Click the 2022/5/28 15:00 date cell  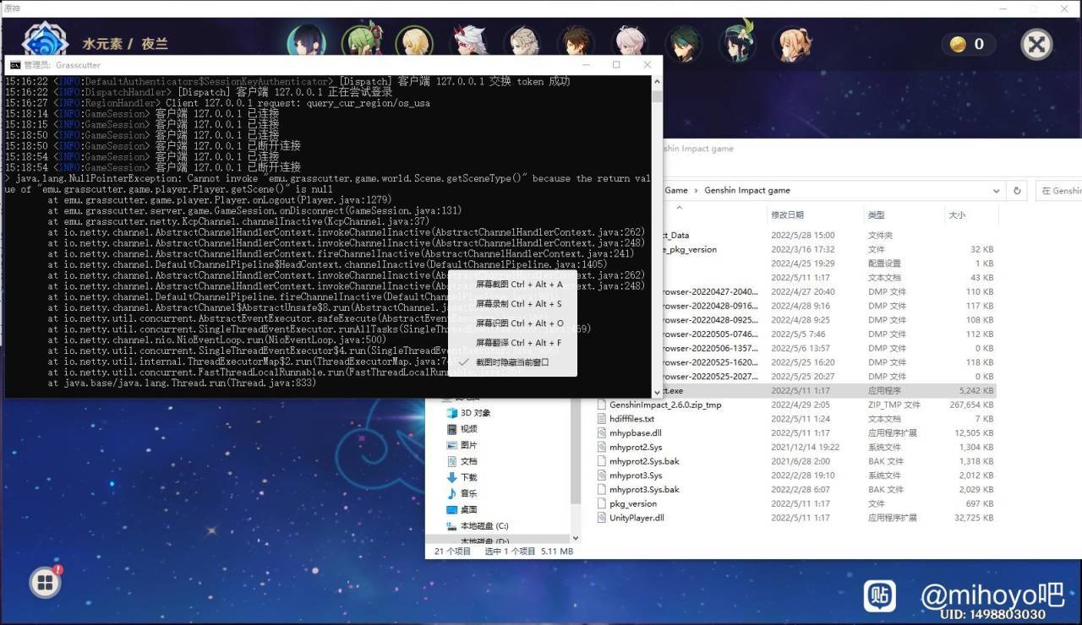pos(803,236)
